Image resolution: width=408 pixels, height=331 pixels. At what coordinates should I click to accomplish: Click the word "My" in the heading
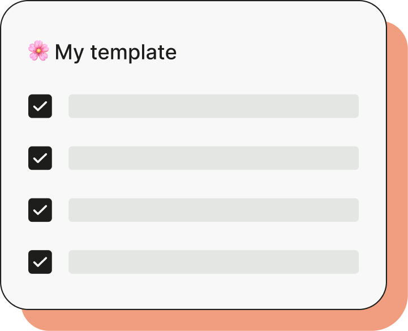pos(69,53)
